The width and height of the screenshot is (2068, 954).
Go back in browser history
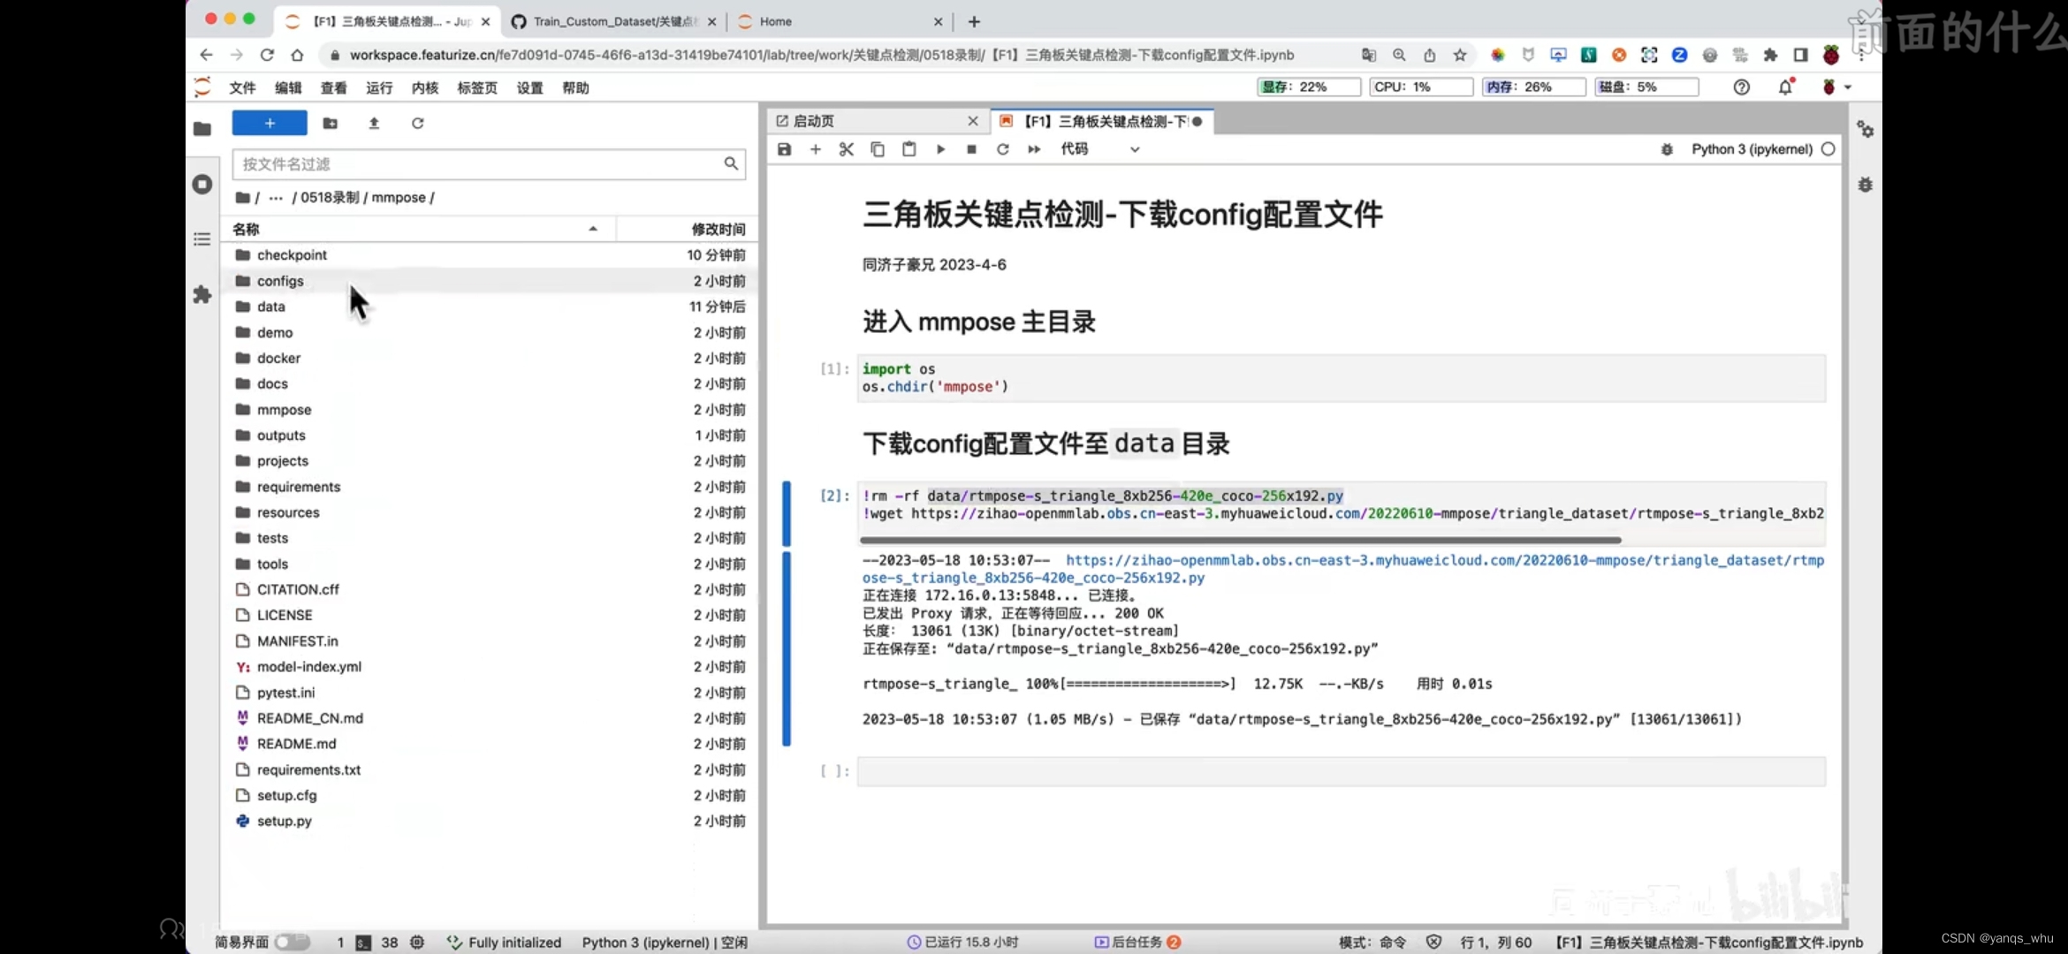206,55
